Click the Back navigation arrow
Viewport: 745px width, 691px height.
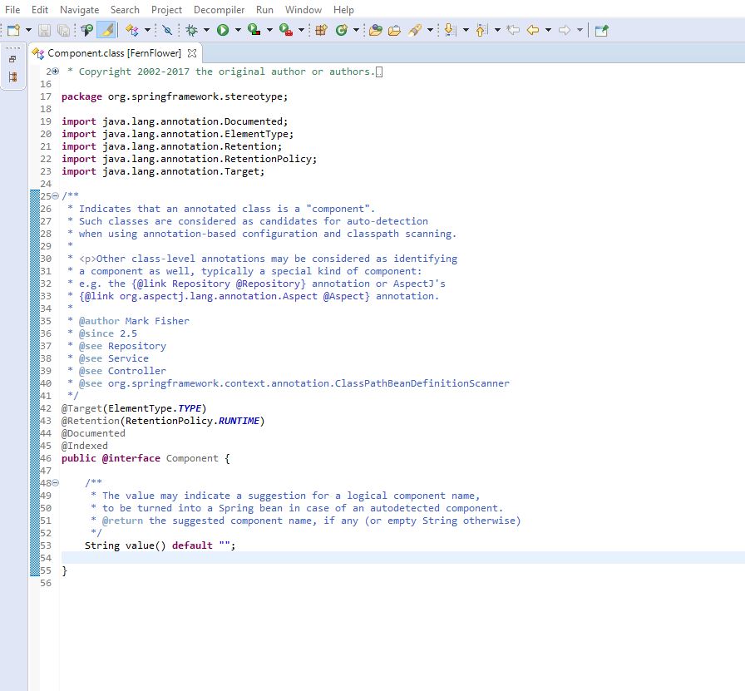533,31
